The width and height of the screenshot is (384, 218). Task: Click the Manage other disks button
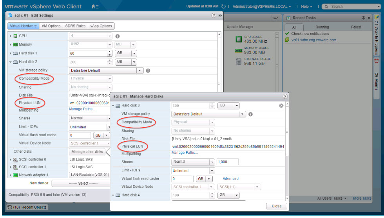[87, 151]
